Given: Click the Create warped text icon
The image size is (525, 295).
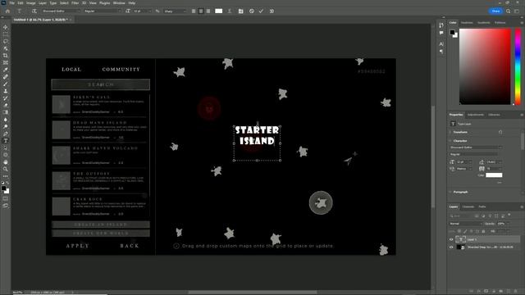Looking at the screenshot, I should tap(230, 11).
